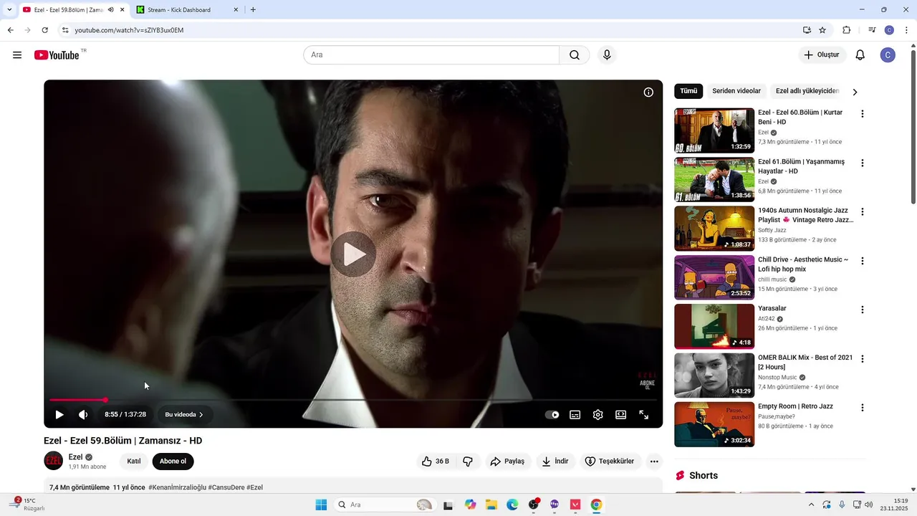917x516 pixels.
Task: Open the Chrome extensions puzzle icon
Action: tap(847, 30)
